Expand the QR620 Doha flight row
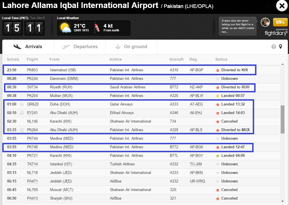 click(x=22, y=104)
